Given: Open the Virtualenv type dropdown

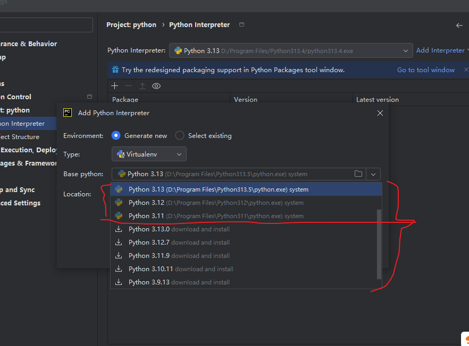Looking at the screenshot, I should tap(149, 154).
